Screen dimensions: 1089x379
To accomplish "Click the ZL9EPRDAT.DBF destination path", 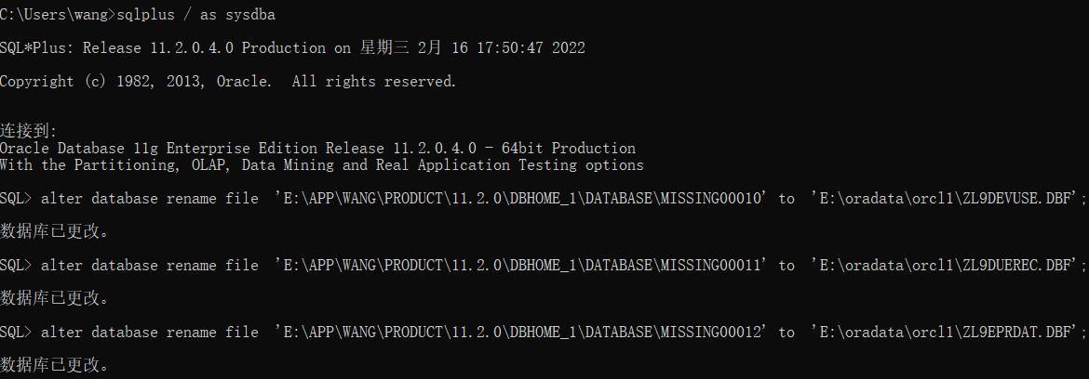I will 945,333.
